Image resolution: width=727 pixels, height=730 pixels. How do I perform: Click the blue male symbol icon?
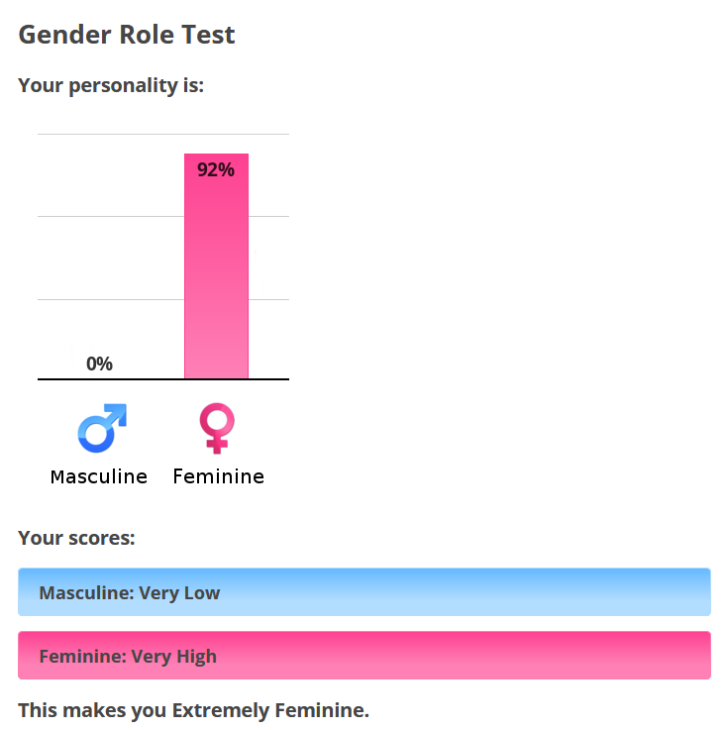coord(102,428)
